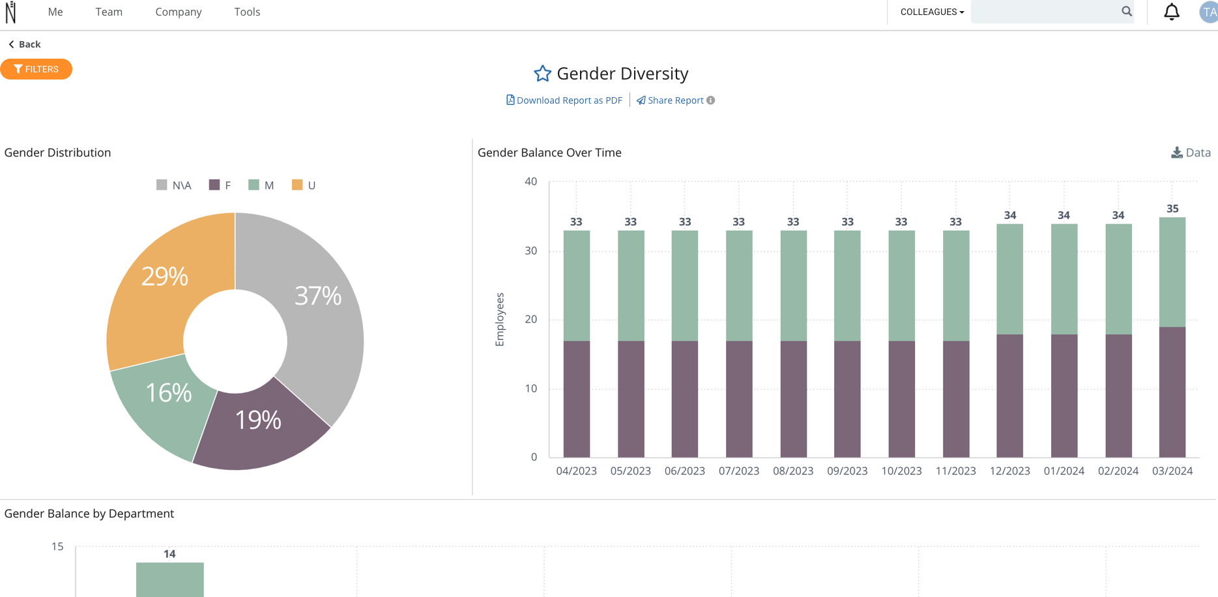Favorite the report with star icon
This screenshot has width=1218, height=597.
pyautogui.click(x=542, y=74)
